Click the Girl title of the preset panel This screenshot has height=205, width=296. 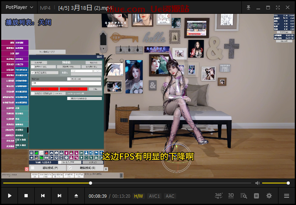[x=99, y=57]
